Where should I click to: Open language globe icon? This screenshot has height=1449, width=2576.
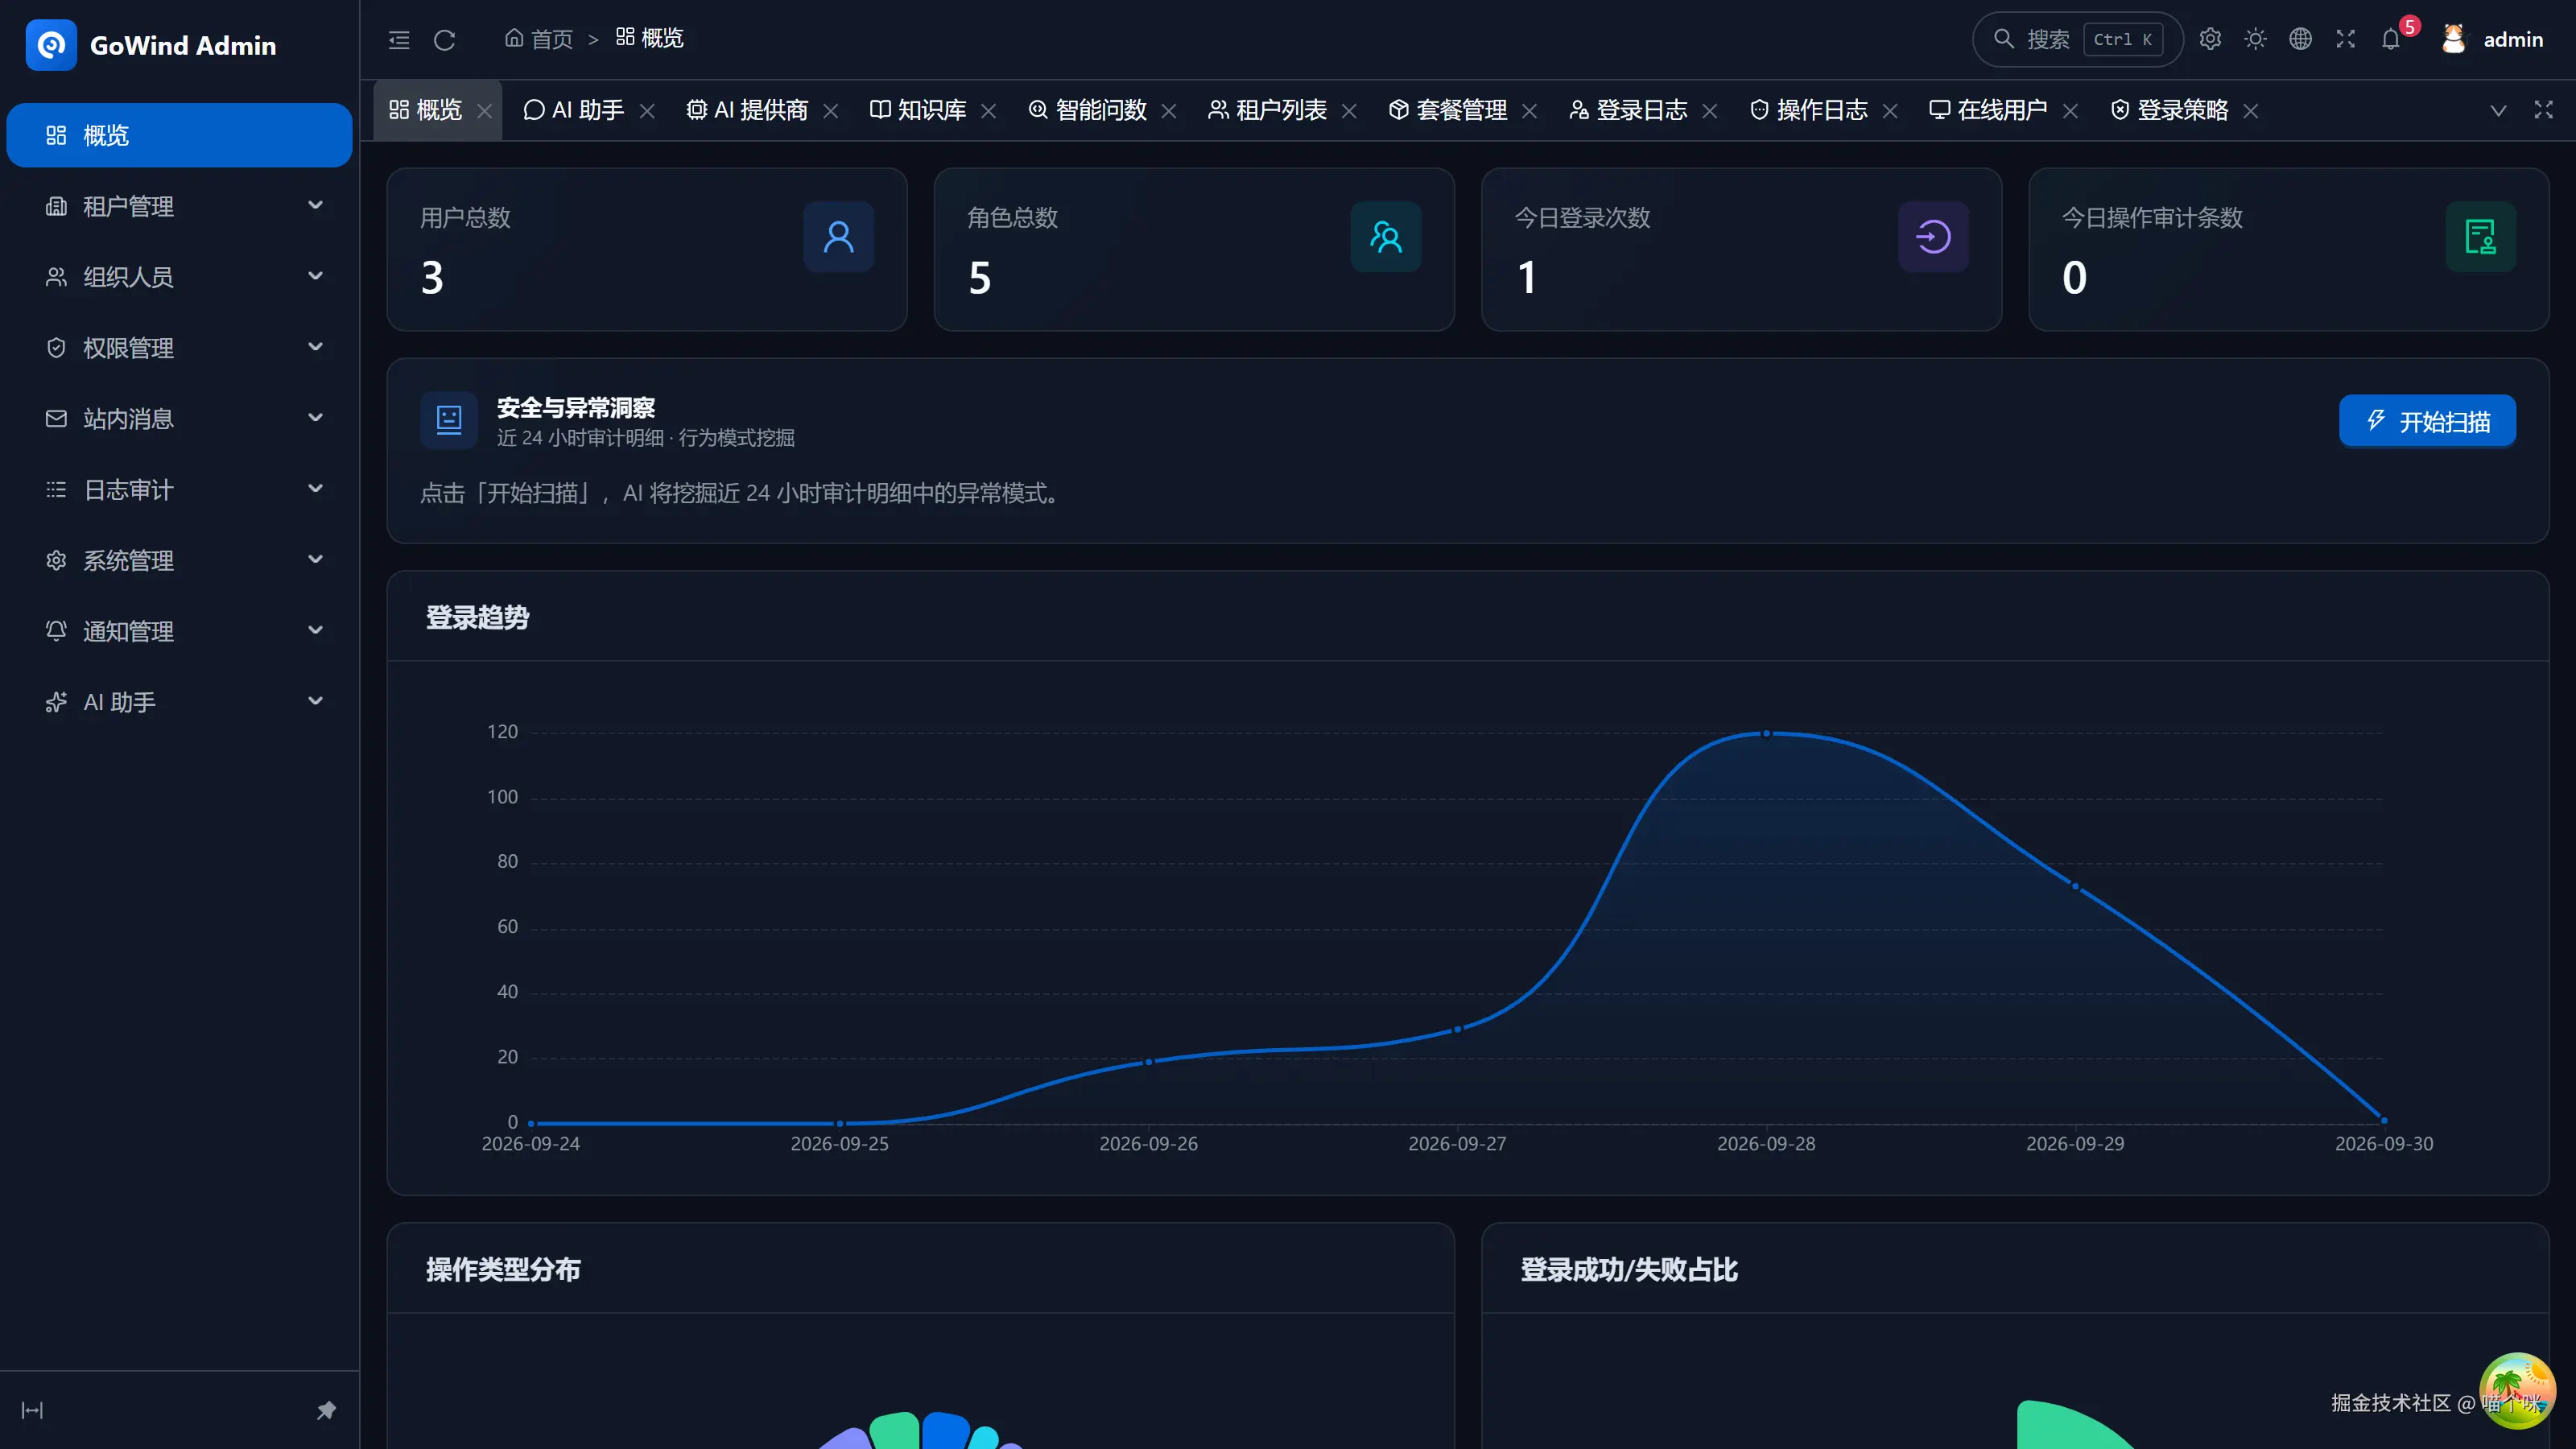click(x=2300, y=39)
